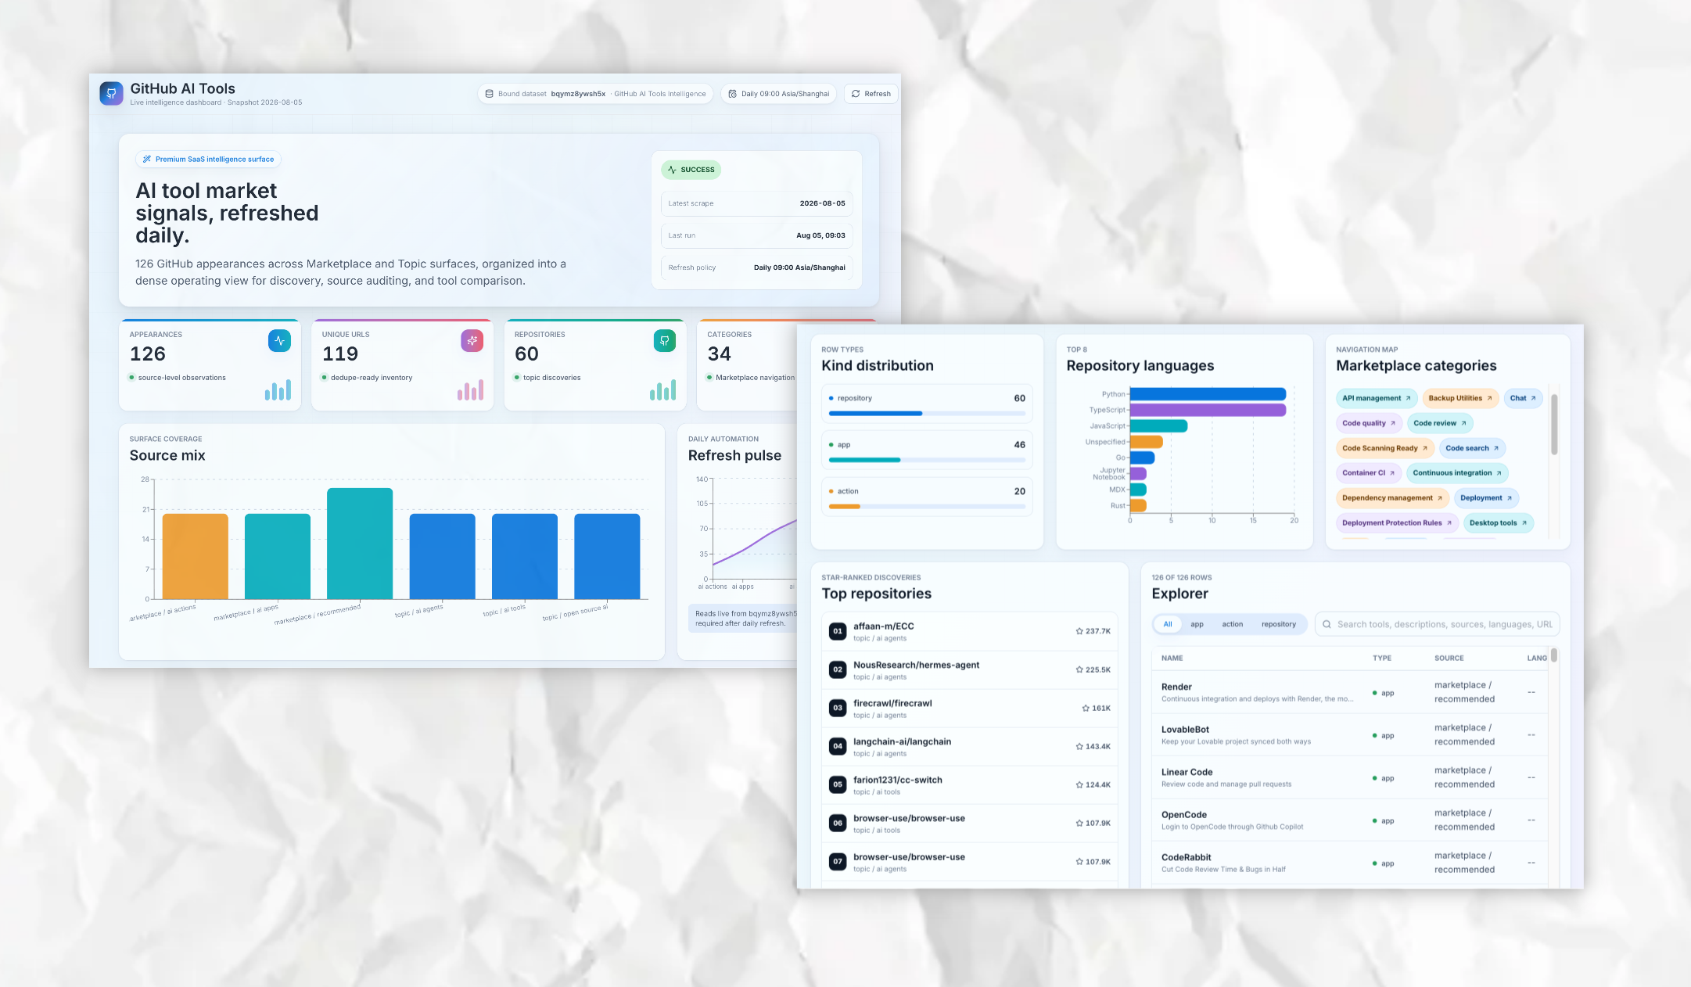Click the SUCCESS status badge

(x=691, y=170)
